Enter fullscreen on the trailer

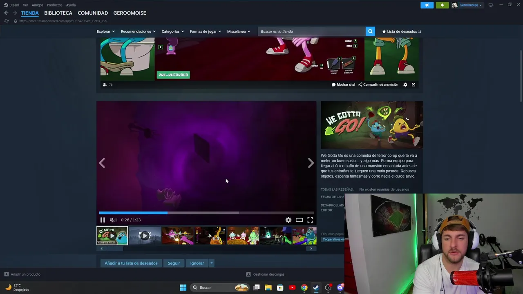pyautogui.click(x=310, y=220)
